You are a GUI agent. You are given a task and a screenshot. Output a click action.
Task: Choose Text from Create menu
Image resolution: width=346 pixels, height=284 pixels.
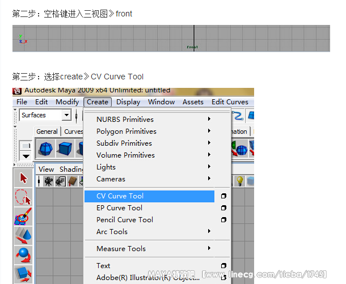click(149, 266)
